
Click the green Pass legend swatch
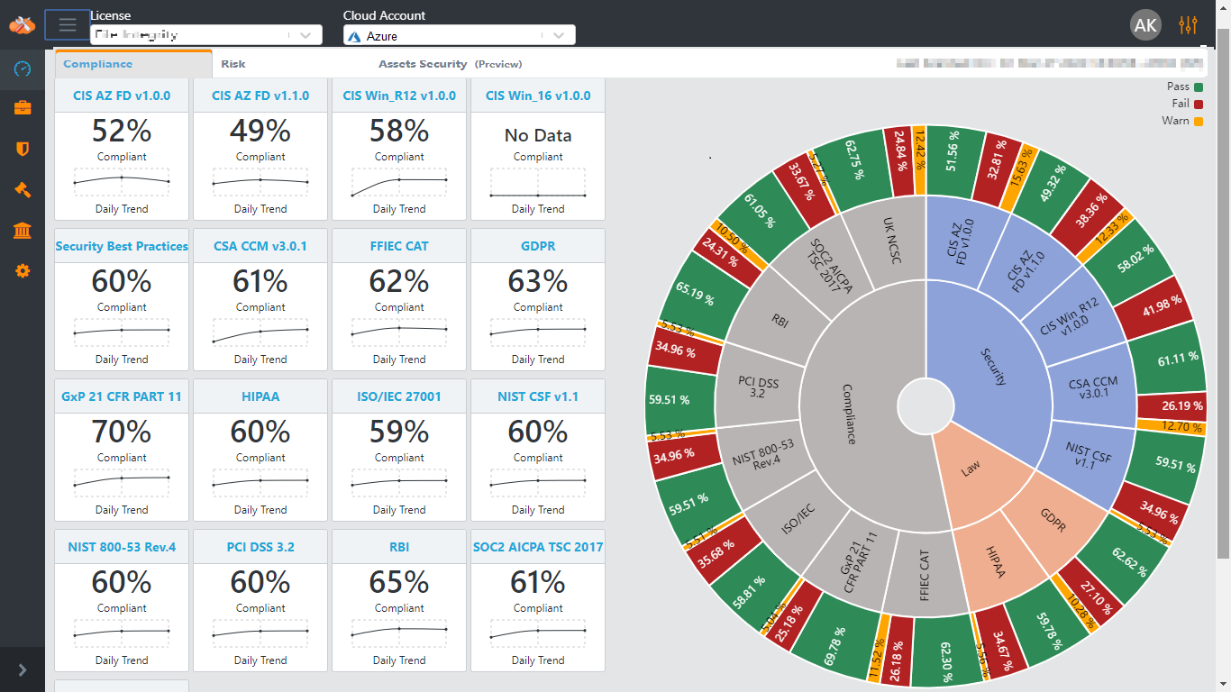[1199, 87]
